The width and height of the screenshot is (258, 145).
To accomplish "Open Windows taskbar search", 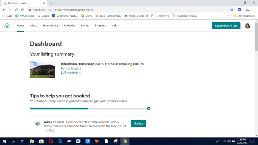I will tap(14, 141).
